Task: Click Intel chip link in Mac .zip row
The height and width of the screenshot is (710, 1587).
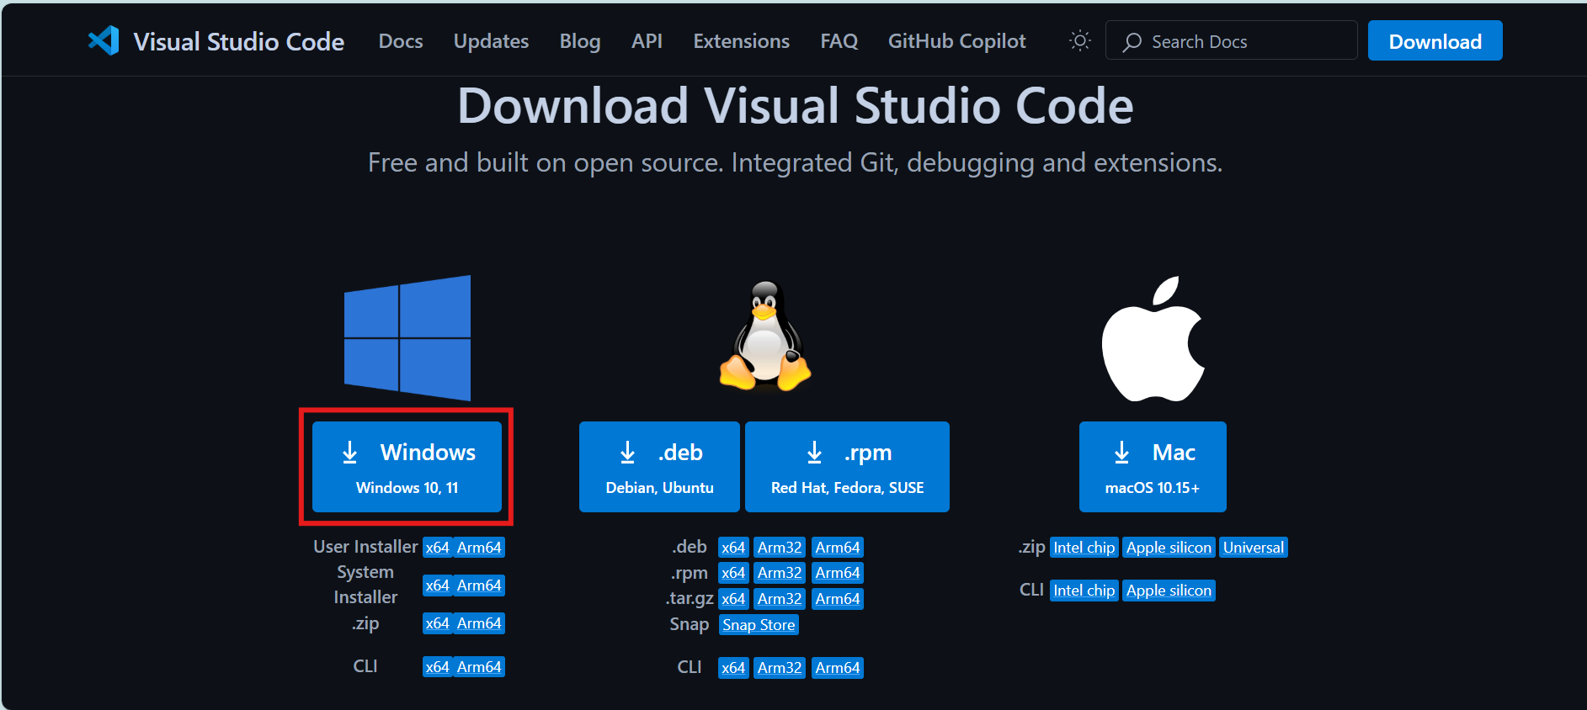Action: [x=1084, y=548]
